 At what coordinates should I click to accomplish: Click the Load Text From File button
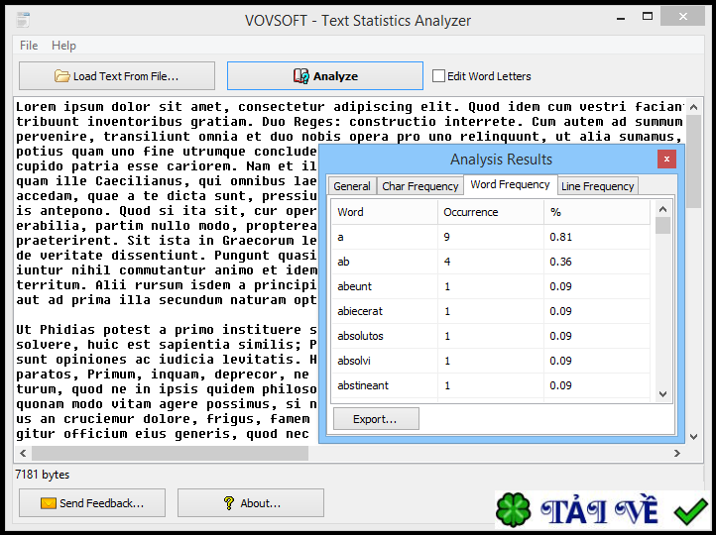coord(117,75)
